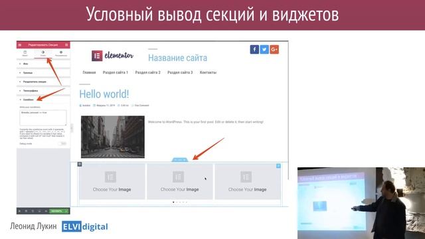Open the Раздел сайта 1 menu item
The width and height of the screenshot is (425, 239).
[x=115, y=72]
